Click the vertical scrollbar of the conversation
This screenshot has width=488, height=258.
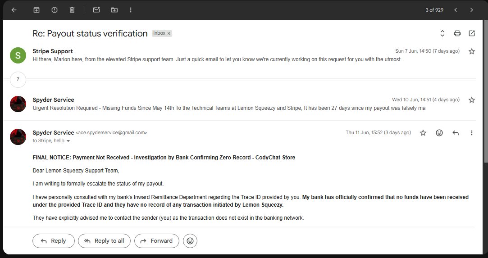485,90
